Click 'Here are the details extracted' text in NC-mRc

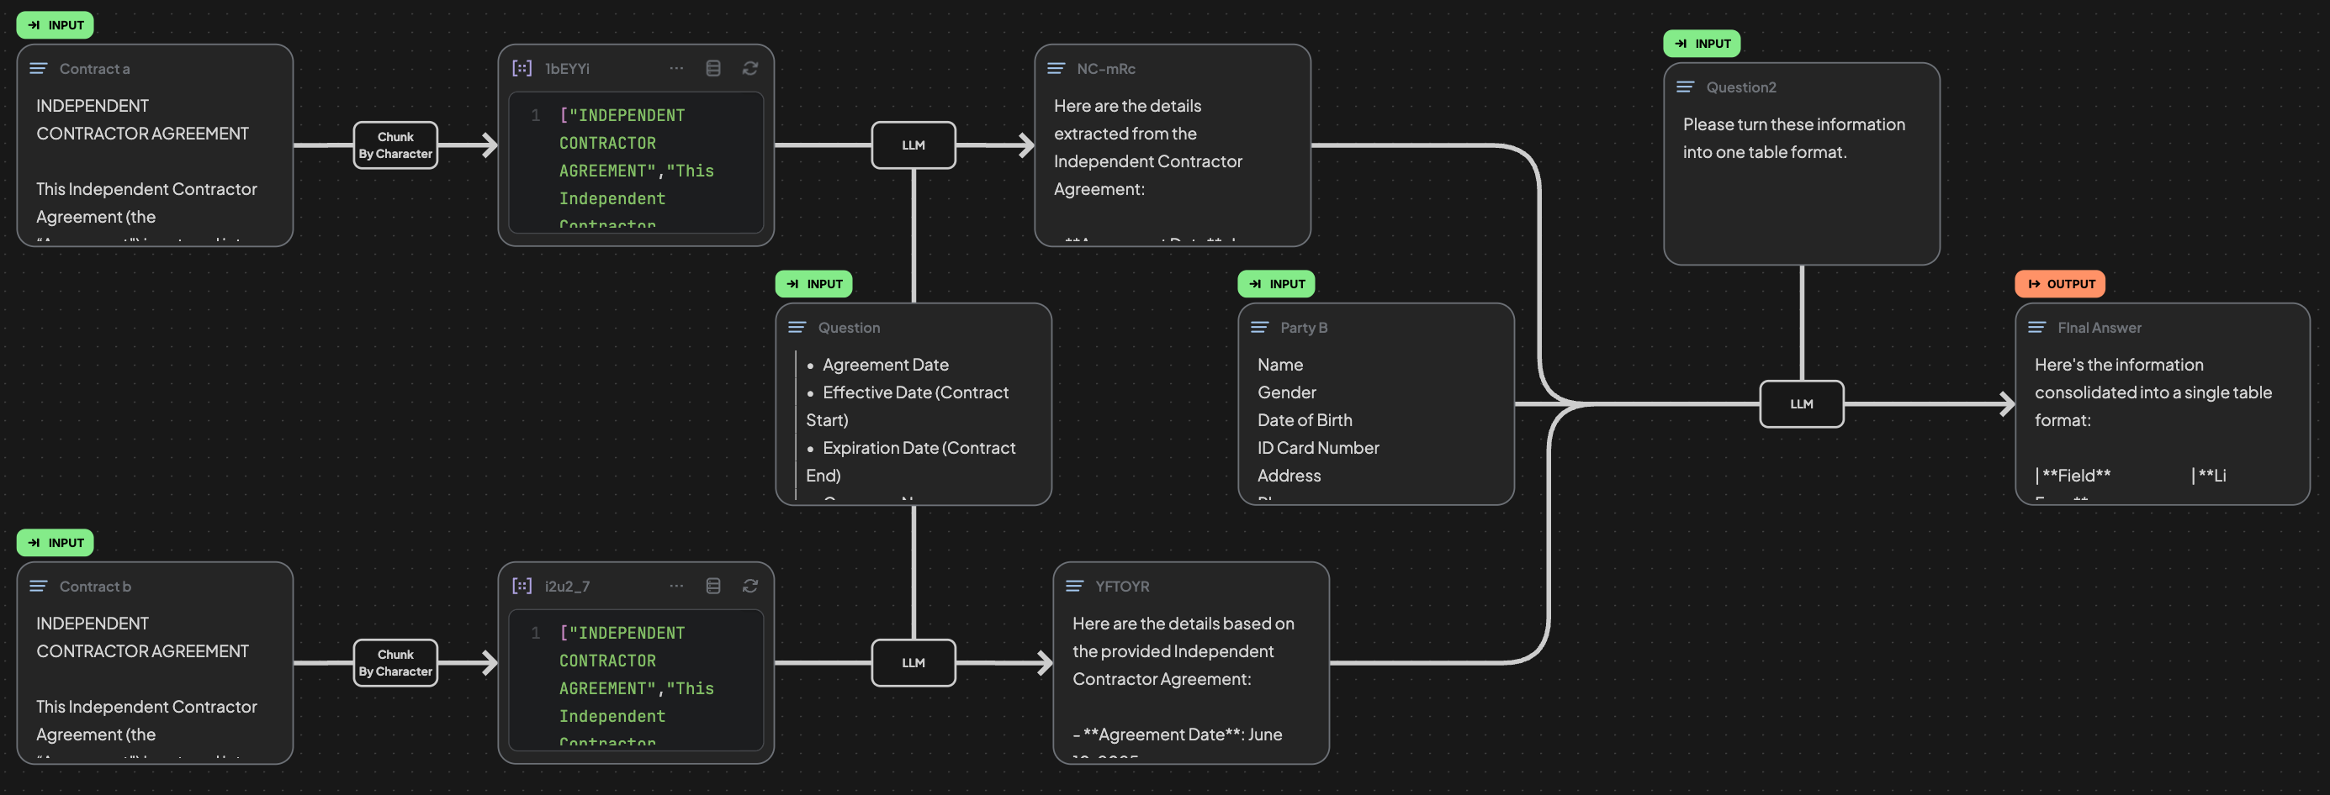point(1127,120)
